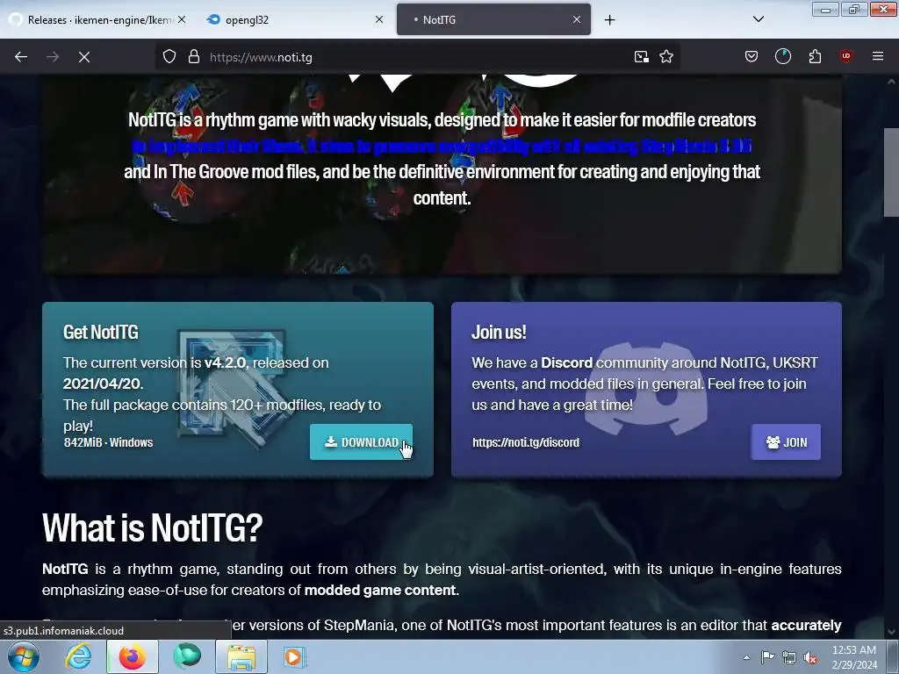Open the network tray icon
The image size is (899, 674).
pyautogui.click(x=789, y=657)
